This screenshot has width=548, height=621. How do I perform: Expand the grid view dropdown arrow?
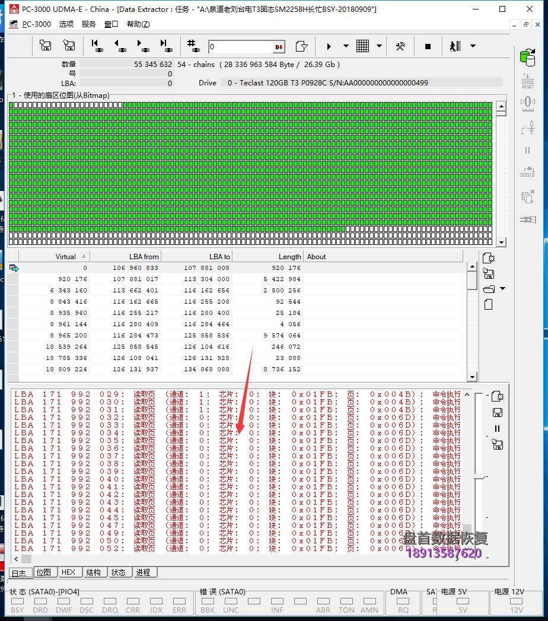coord(379,46)
